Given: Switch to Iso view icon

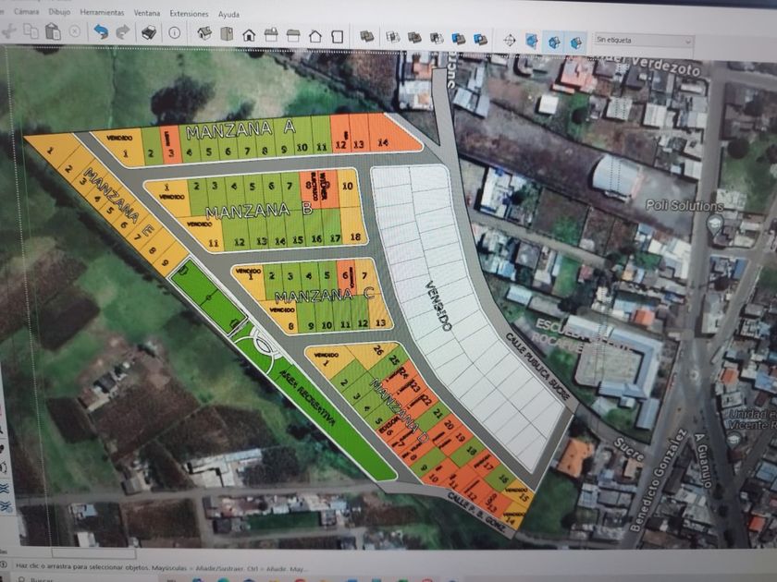Looking at the screenshot, I should pos(204,33).
